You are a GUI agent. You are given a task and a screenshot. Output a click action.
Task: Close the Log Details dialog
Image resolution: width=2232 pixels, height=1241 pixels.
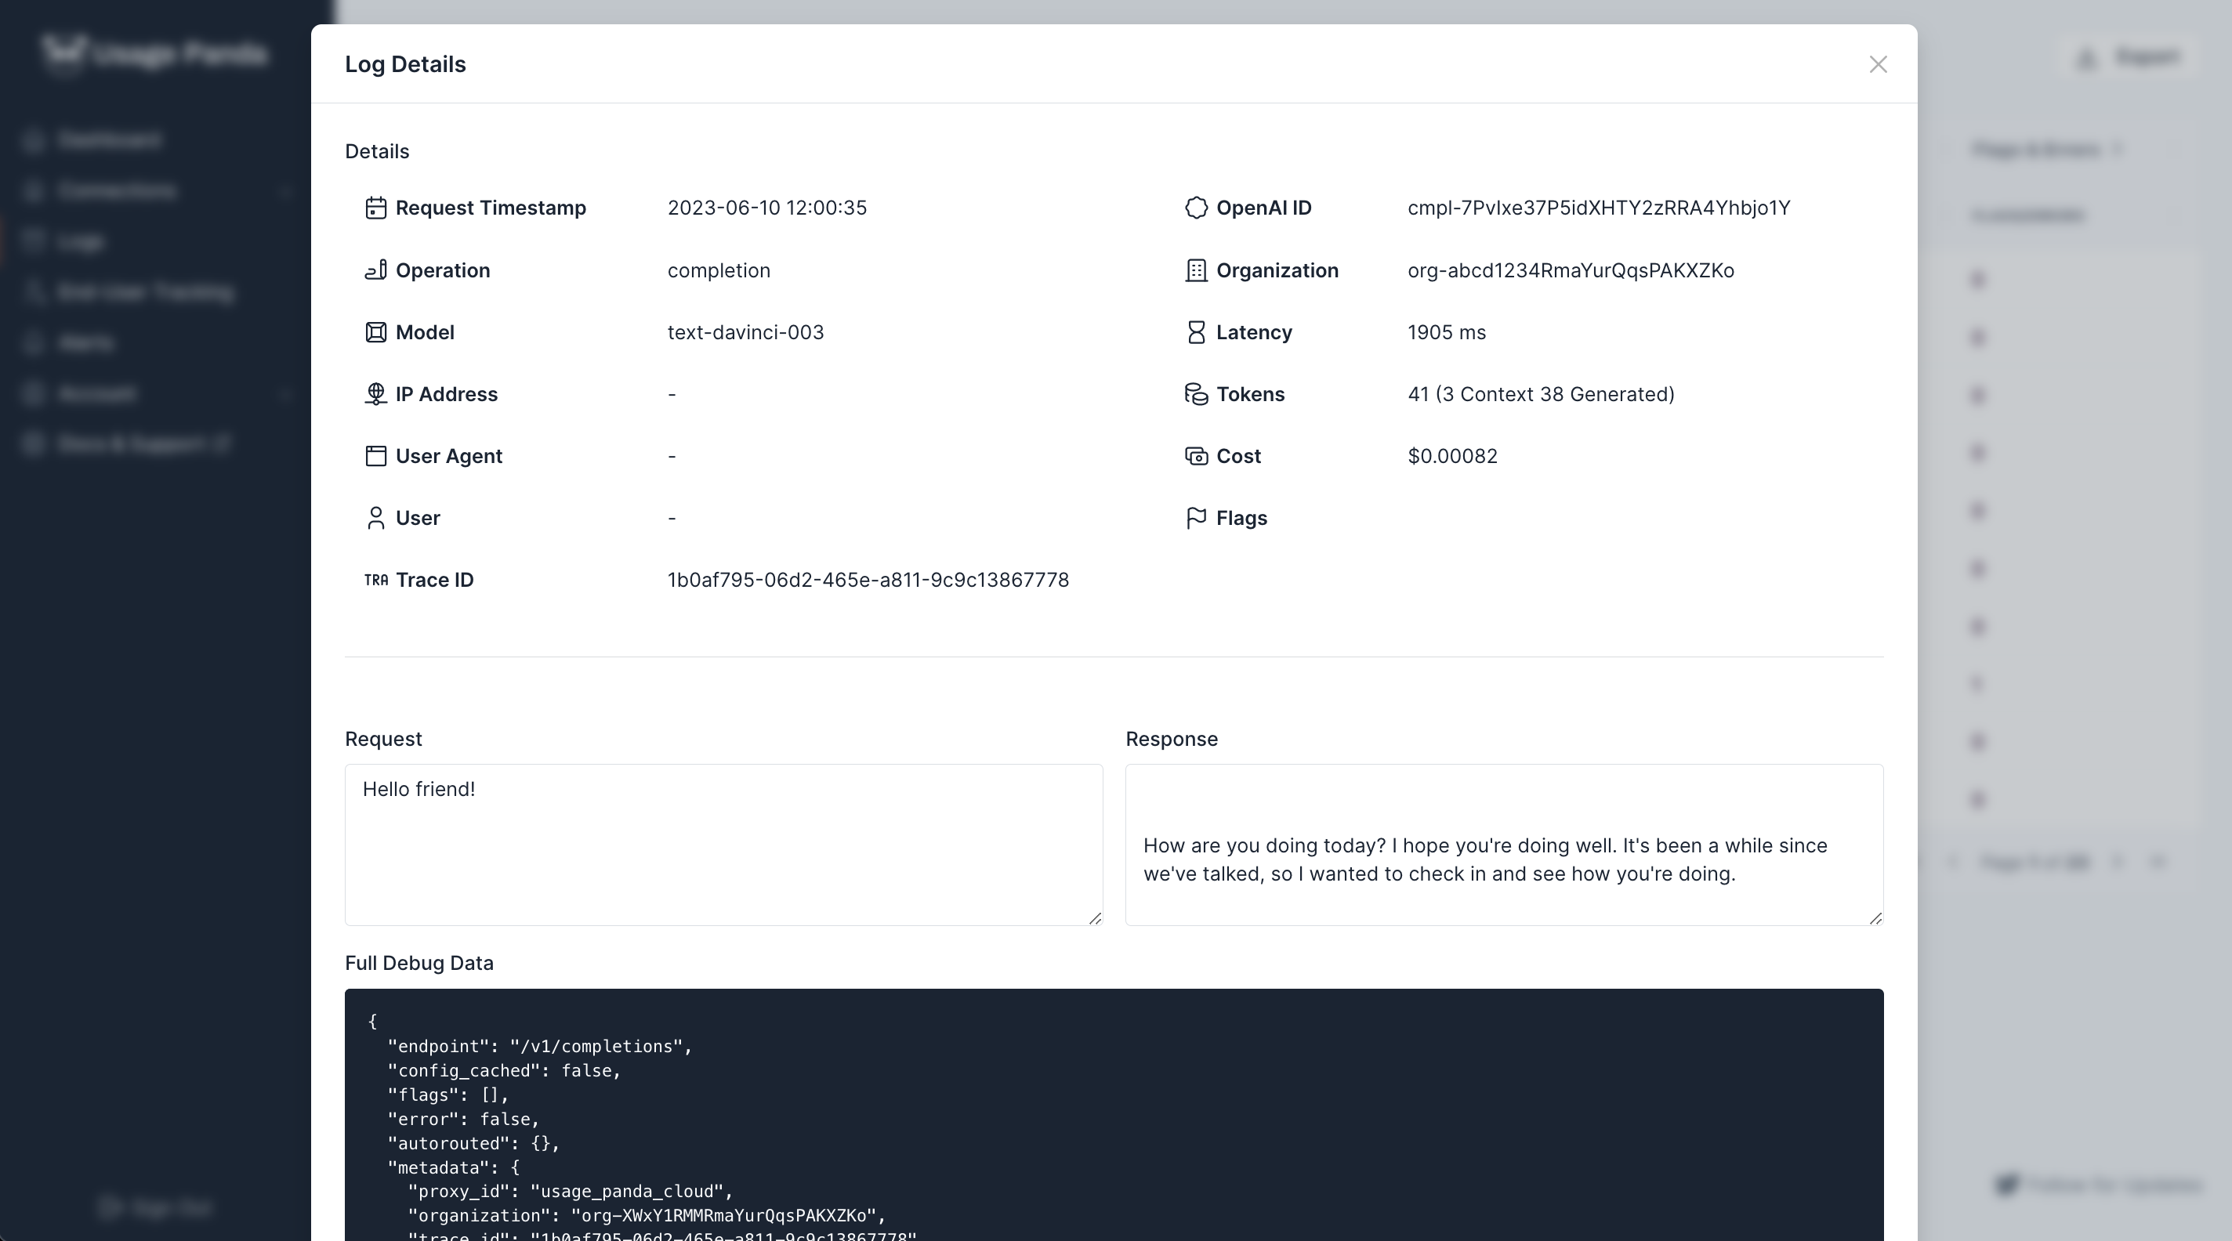coord(1877,65)
